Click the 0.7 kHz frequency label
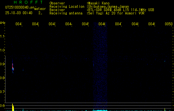Screen dimensions: 174x111 point(2,92)
